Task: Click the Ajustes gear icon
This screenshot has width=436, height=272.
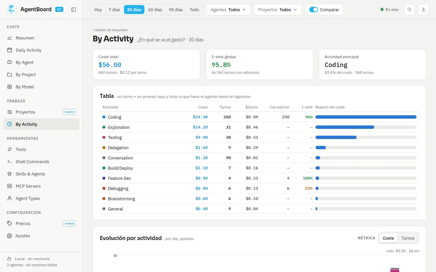Action: 10,236
